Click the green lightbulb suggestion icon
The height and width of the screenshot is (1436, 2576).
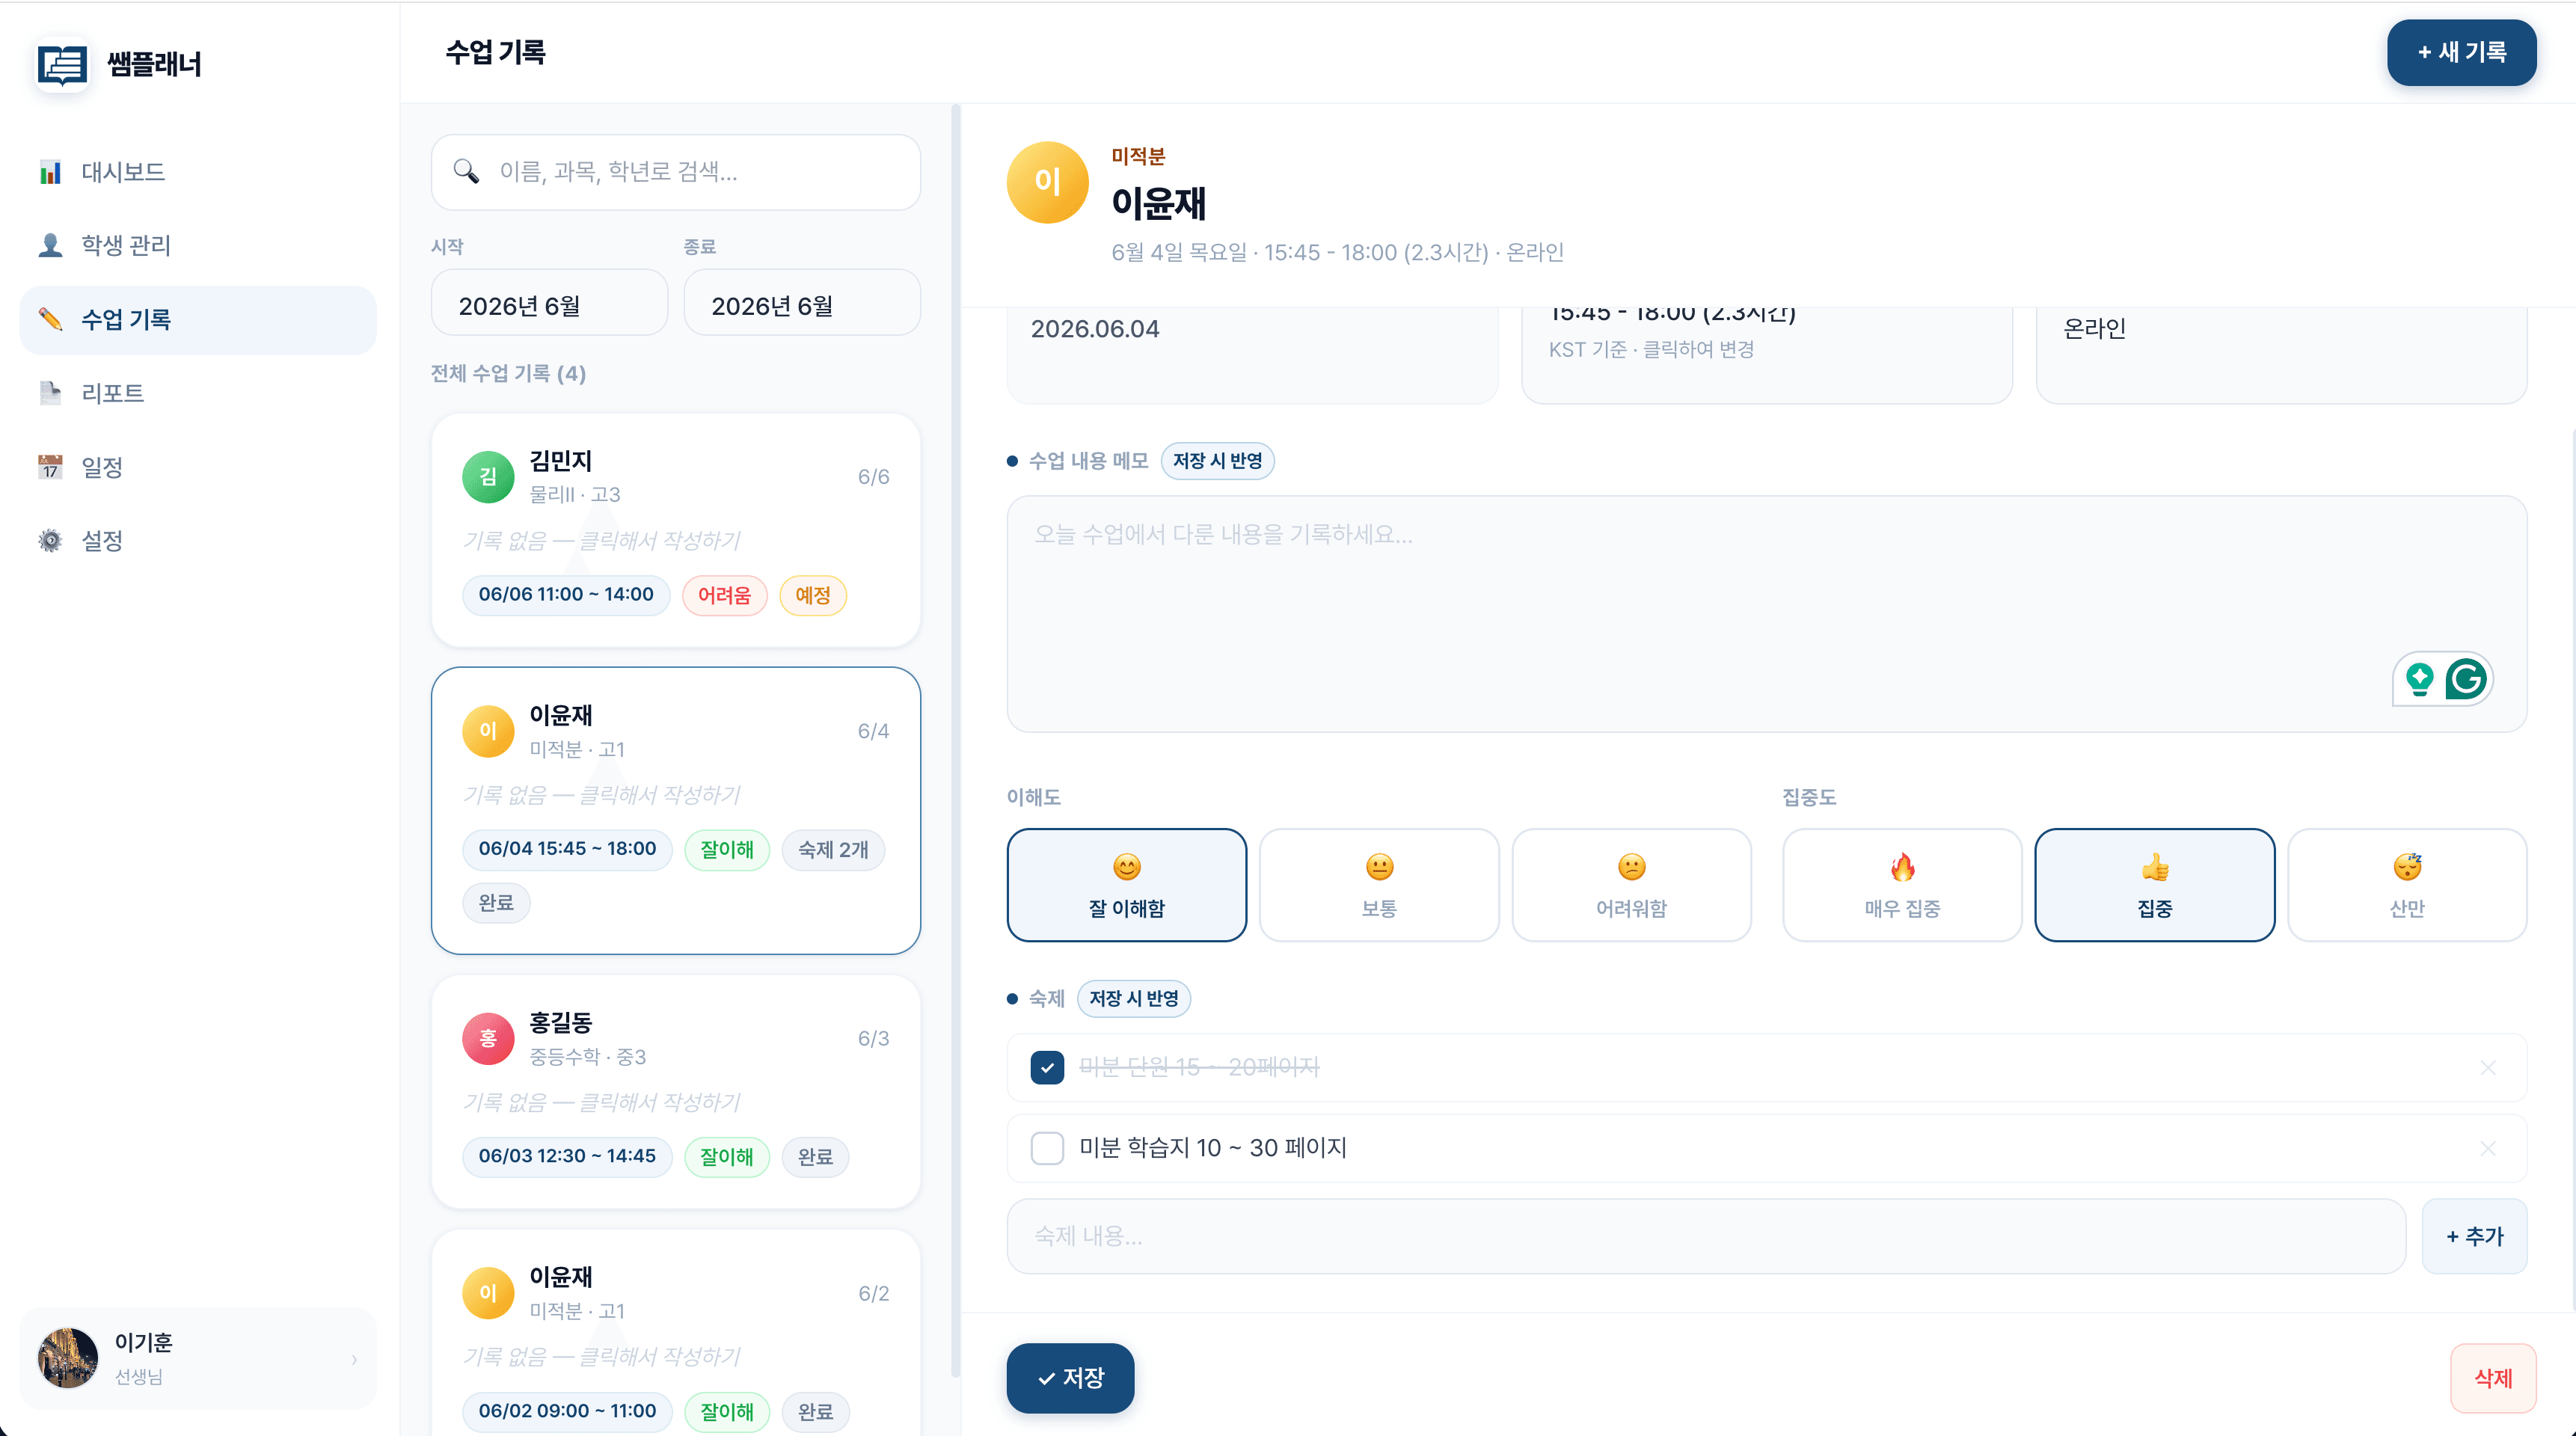[2419, 679]
